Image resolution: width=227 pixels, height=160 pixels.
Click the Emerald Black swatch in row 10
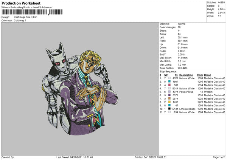(x=169, y=109)
